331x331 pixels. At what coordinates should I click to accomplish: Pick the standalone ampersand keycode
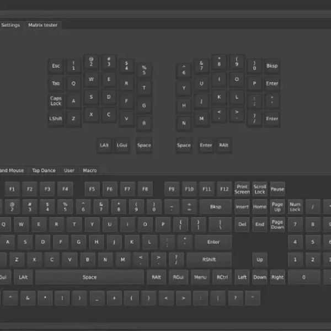point(28,298)
